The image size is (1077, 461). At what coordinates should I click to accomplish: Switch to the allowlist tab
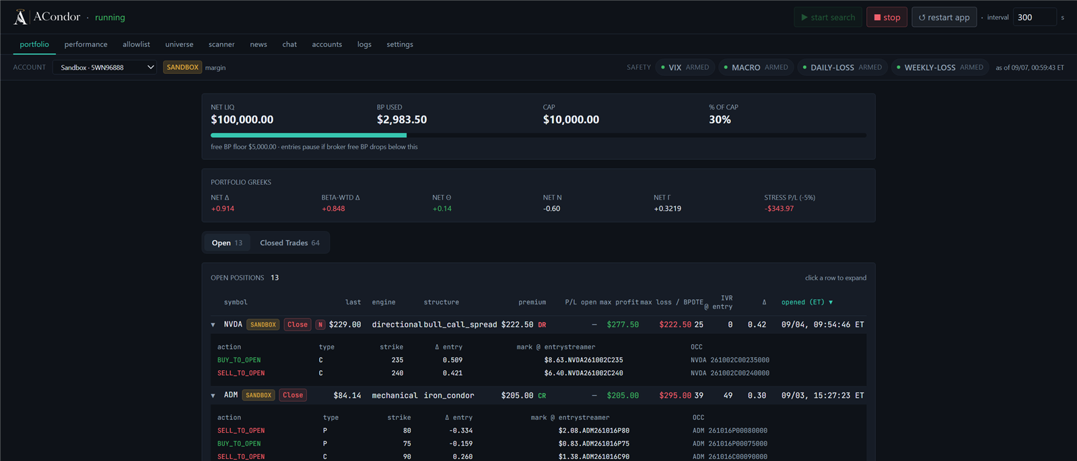(136, 44)
